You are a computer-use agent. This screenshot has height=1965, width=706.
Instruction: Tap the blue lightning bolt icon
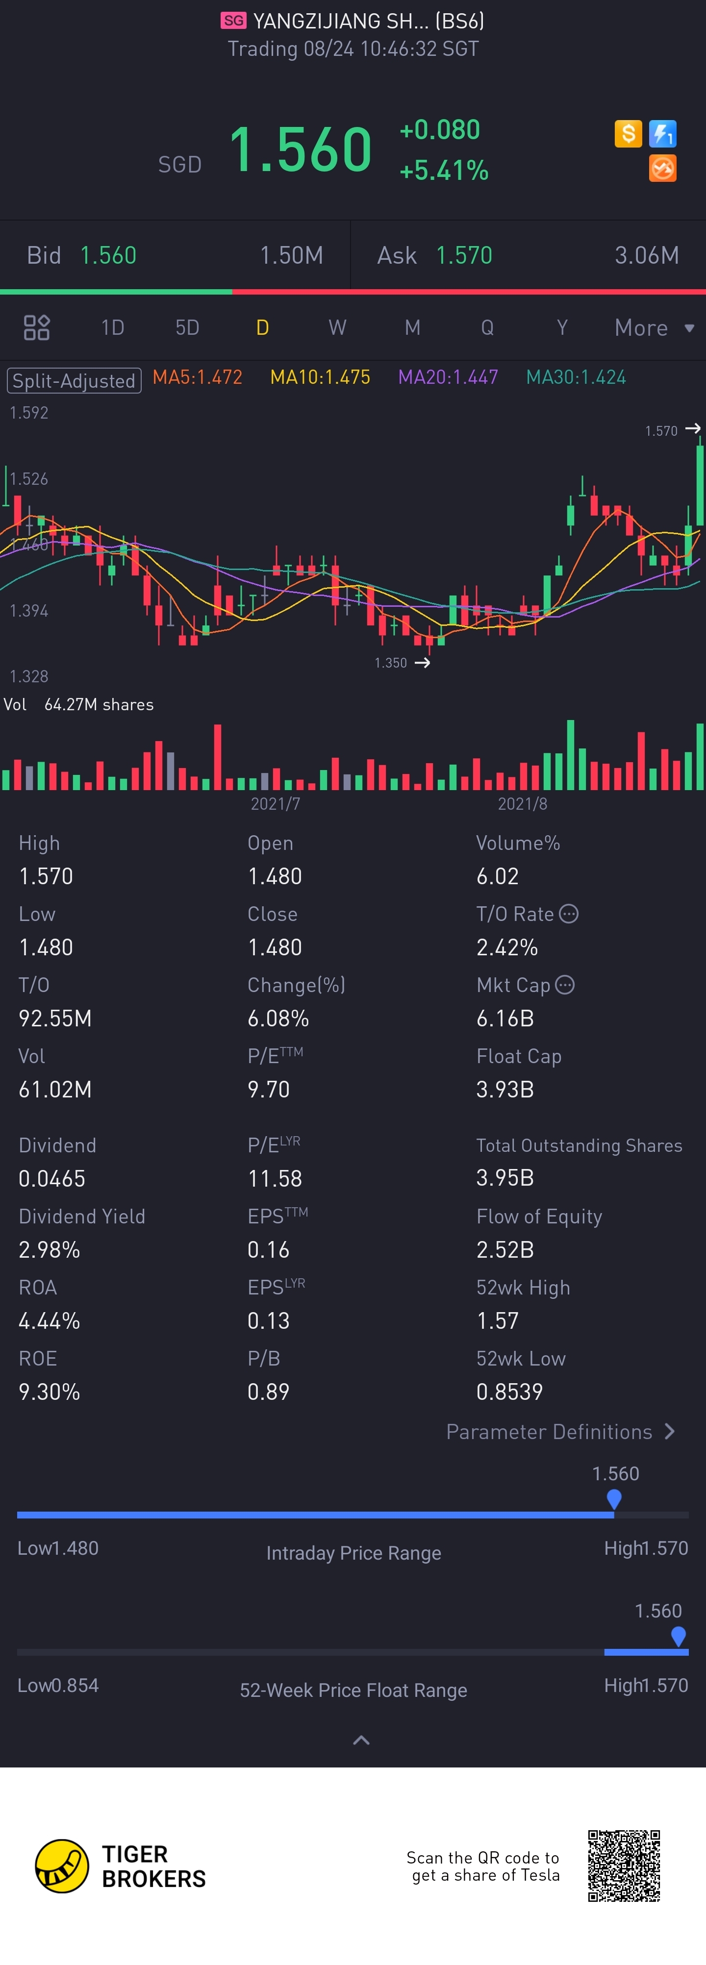[x=662, y=134]
